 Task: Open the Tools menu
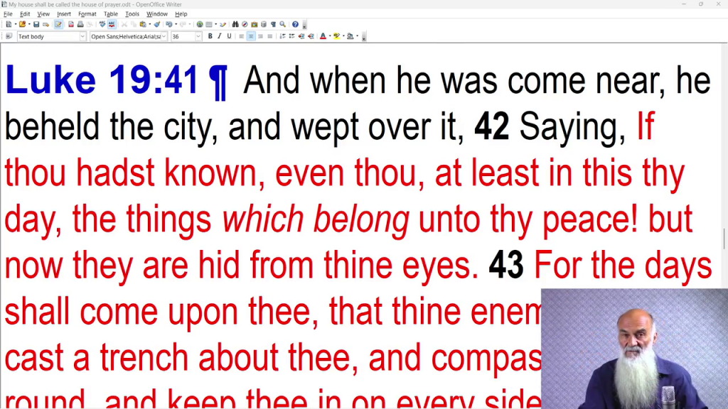pyautogui.click(x=132, y=14)
